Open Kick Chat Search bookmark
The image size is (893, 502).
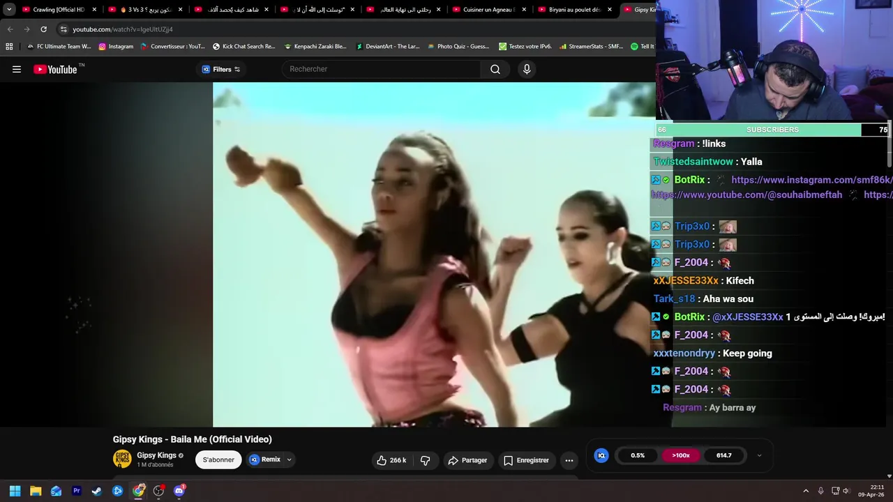tap(244, 47)
